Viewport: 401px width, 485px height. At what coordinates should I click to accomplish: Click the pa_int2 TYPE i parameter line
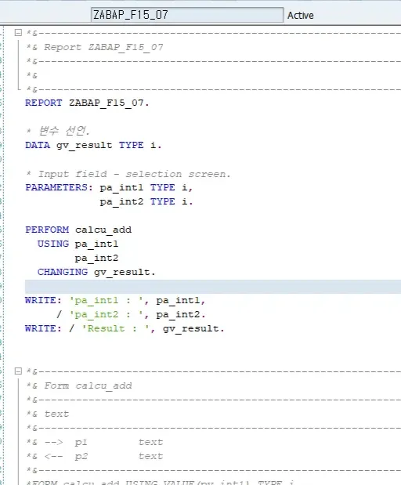point(146,201)
